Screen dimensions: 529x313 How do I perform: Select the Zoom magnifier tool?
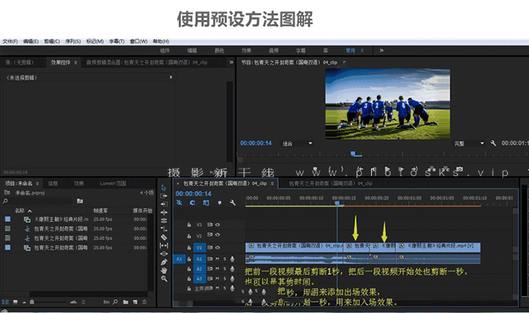click(164, 278)
